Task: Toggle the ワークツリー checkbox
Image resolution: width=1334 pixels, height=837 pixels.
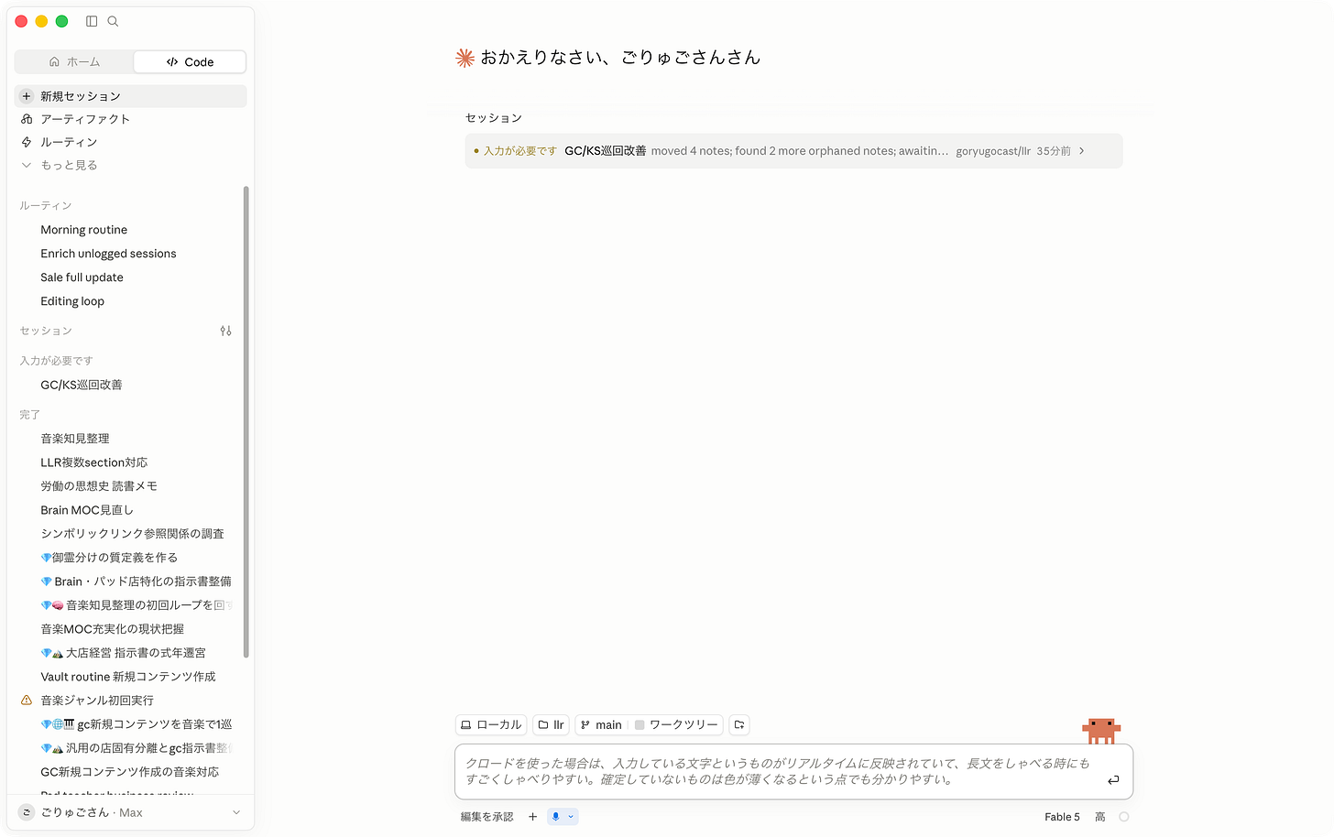Action: tap(640, 725)
